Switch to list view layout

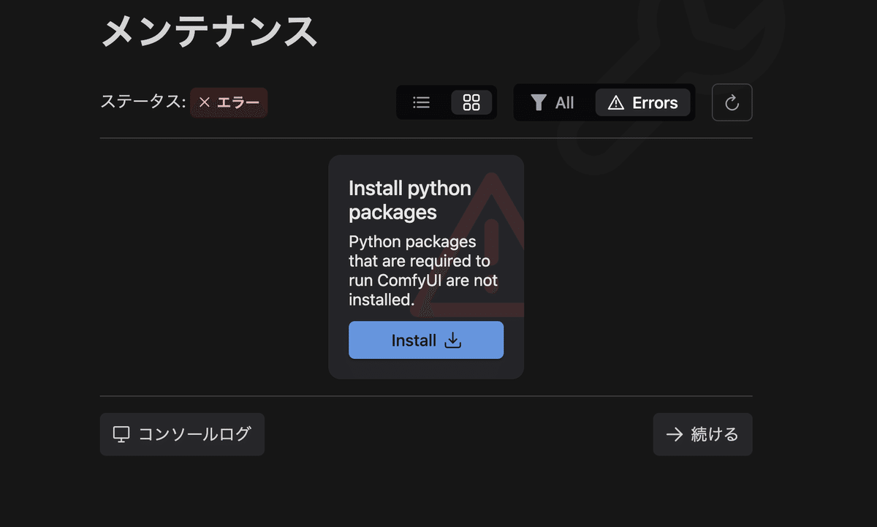tap(422, 102)
